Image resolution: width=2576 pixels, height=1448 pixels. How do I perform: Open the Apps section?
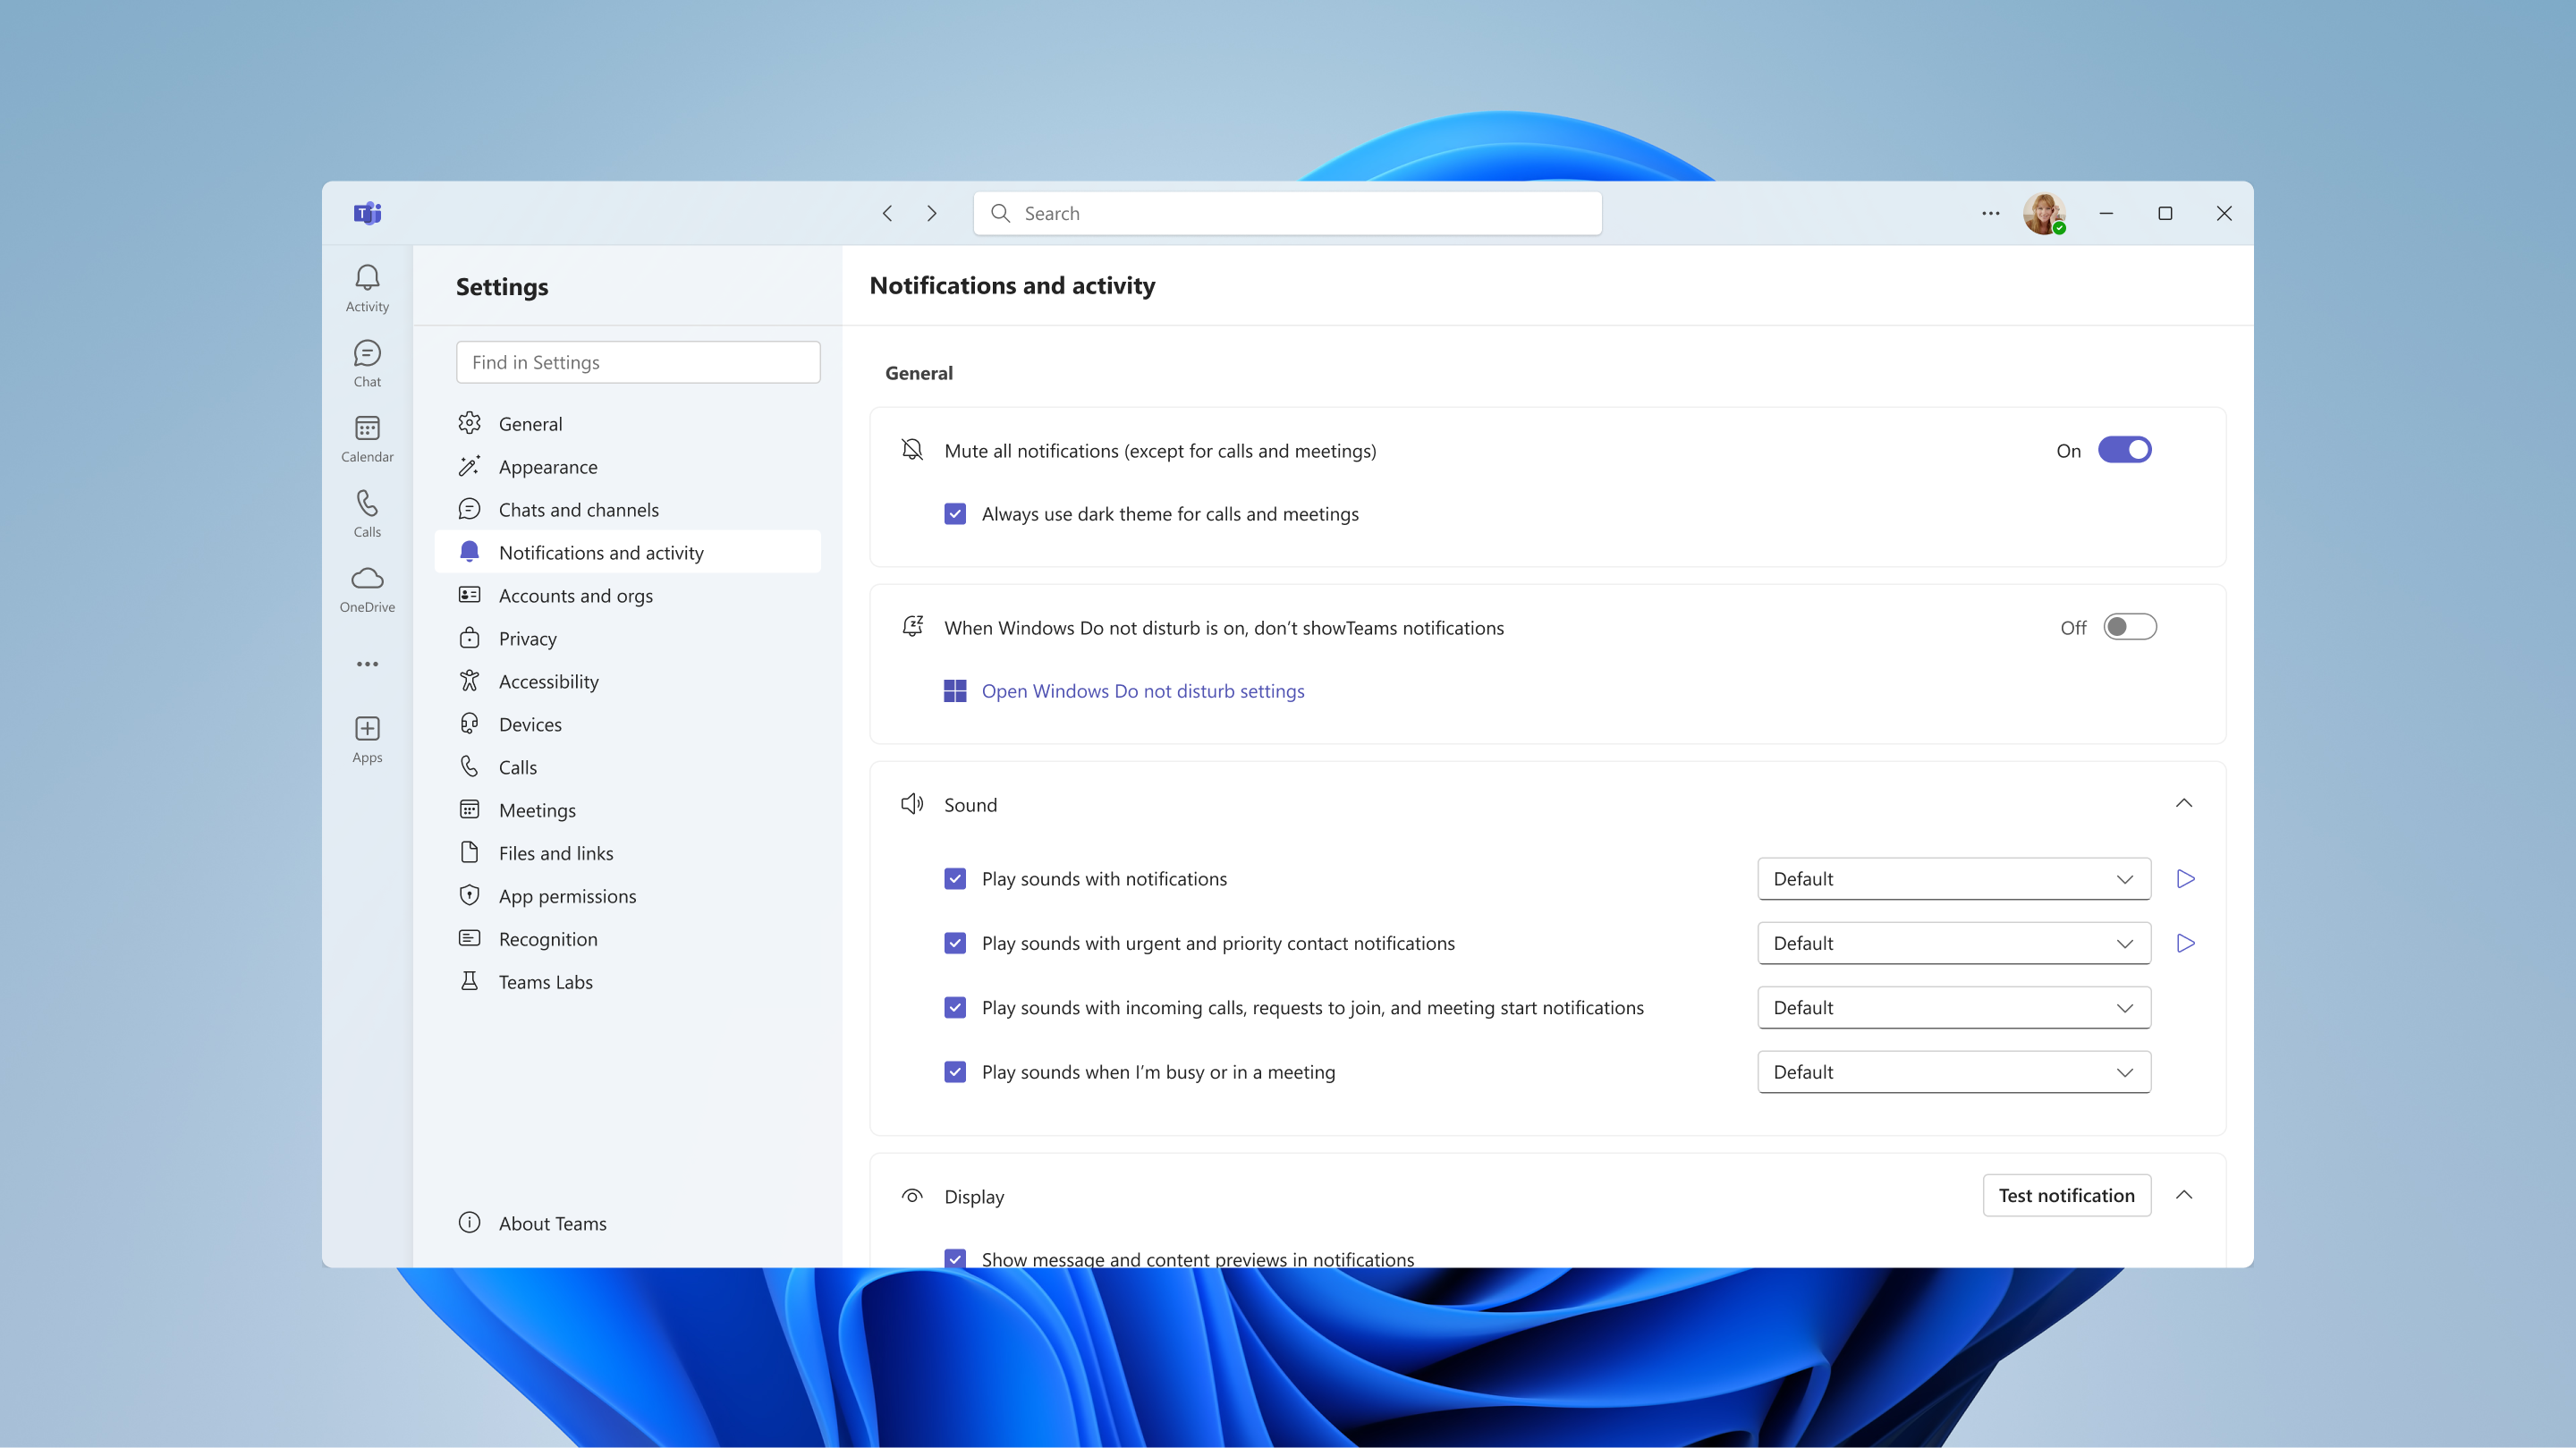367,738
